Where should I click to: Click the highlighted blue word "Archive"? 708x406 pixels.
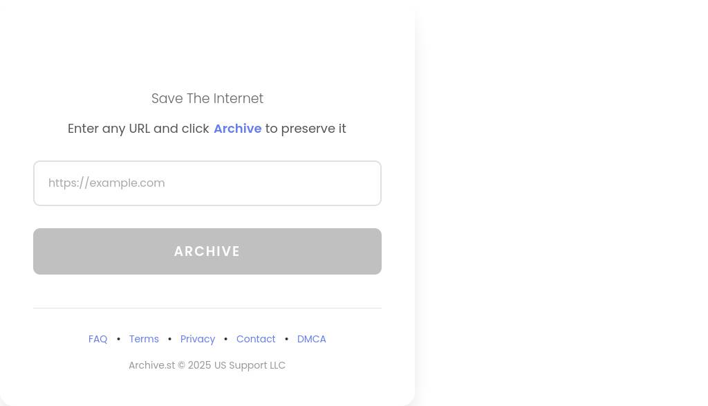[237, 129]
